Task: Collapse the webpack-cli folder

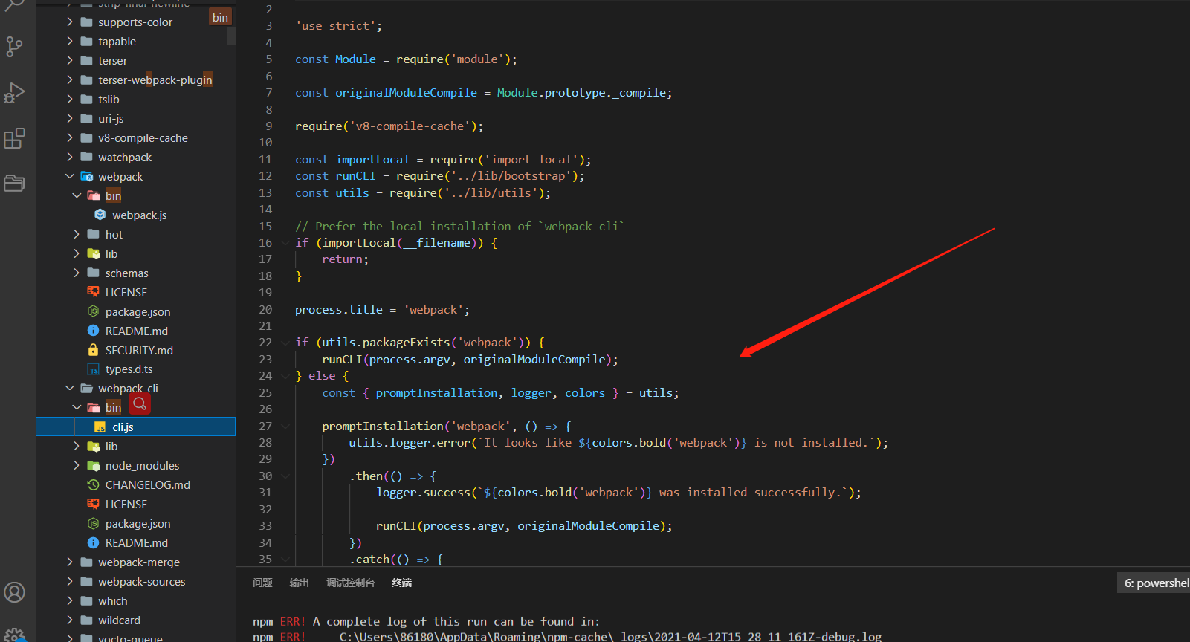Action: point(70,388)
